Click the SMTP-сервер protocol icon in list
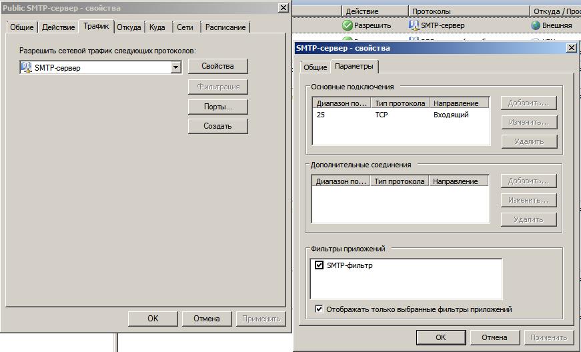The width and height of the screenshot is (581, 352). tap(414, 25)
